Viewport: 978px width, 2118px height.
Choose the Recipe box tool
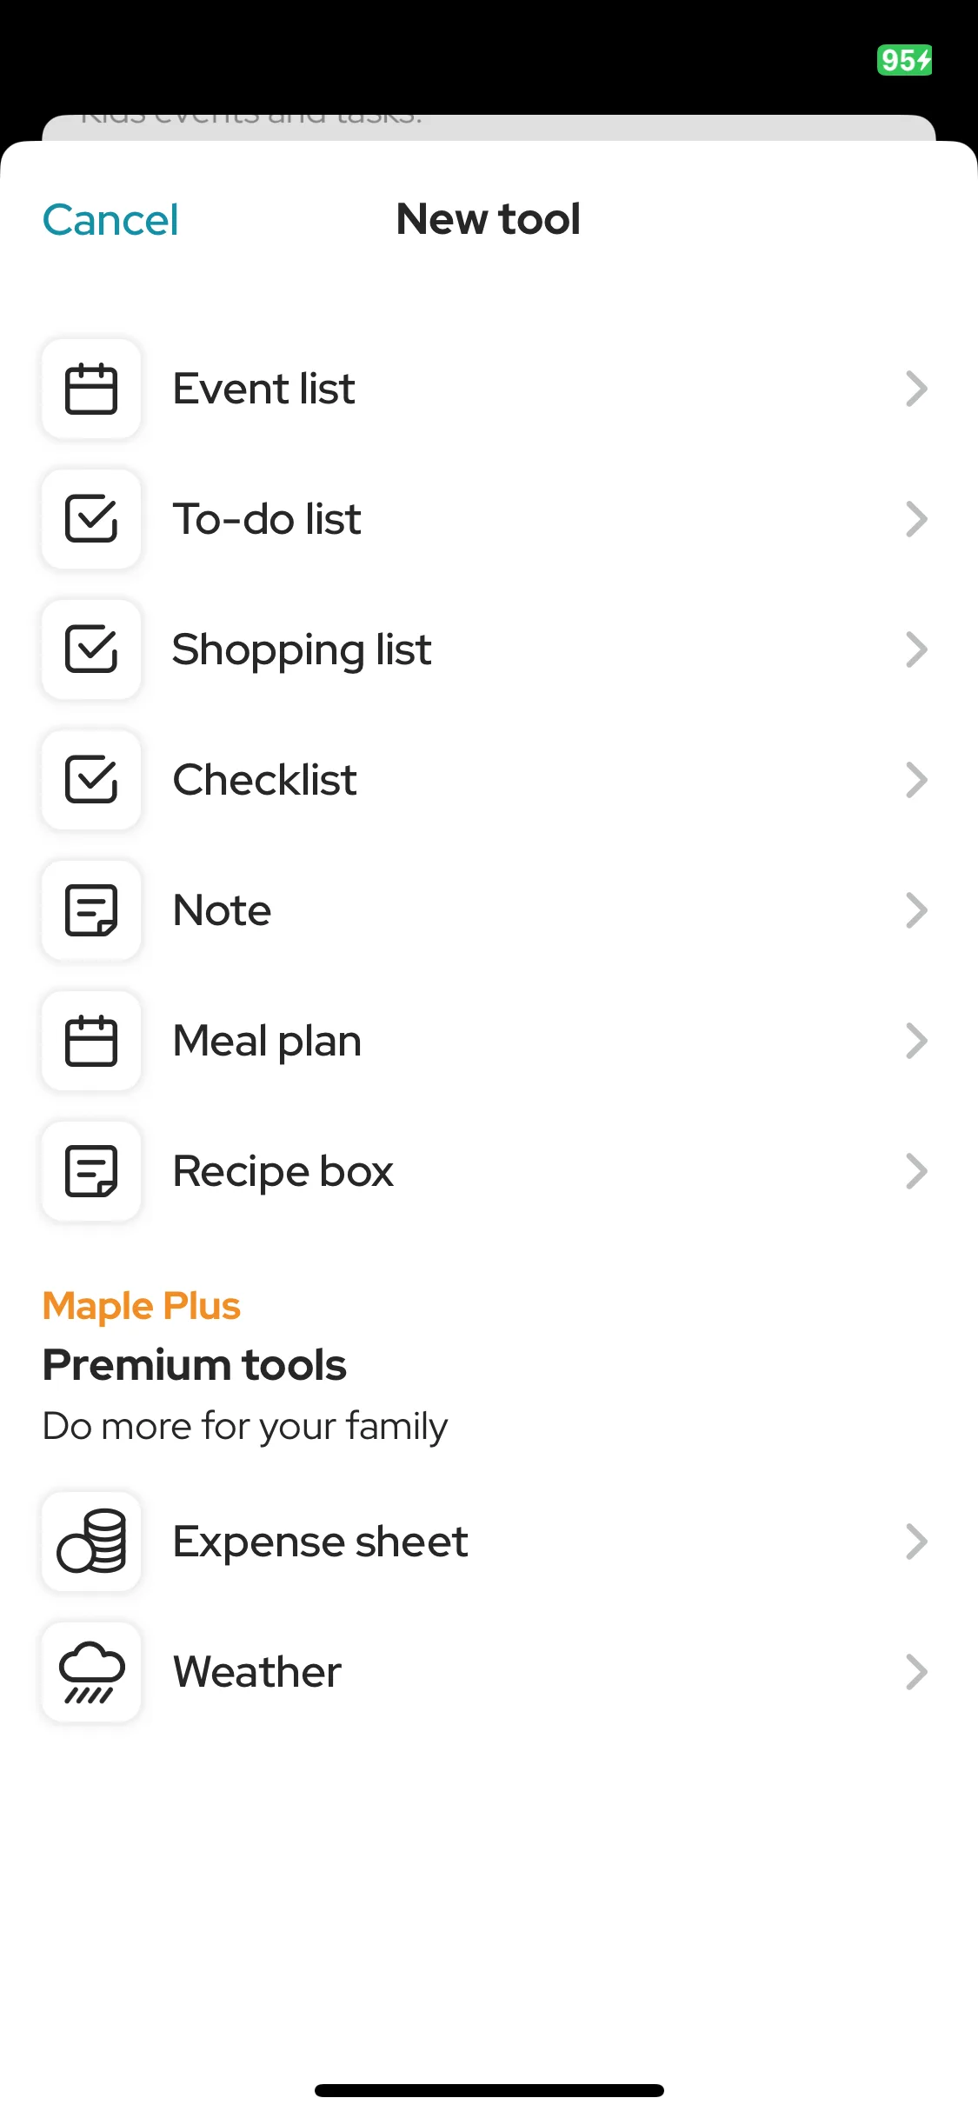[489, 1171]
